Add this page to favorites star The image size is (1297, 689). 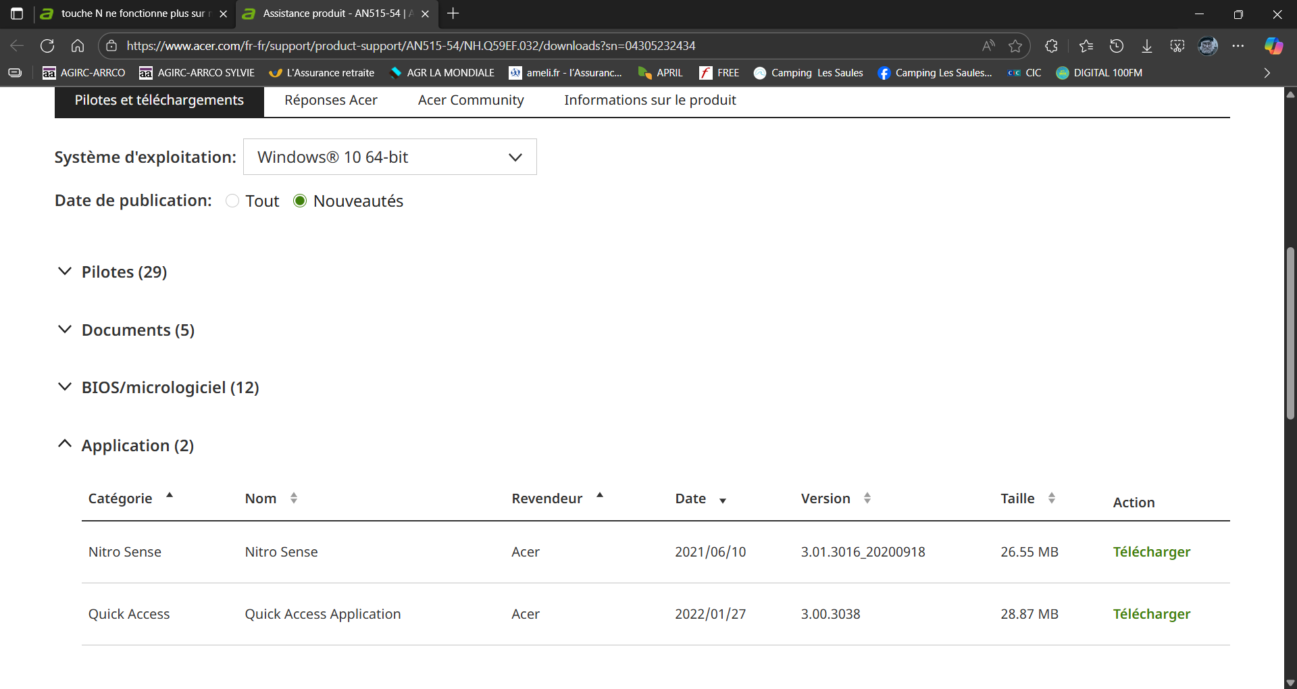pyautogui.click(x=1015, y=46)
